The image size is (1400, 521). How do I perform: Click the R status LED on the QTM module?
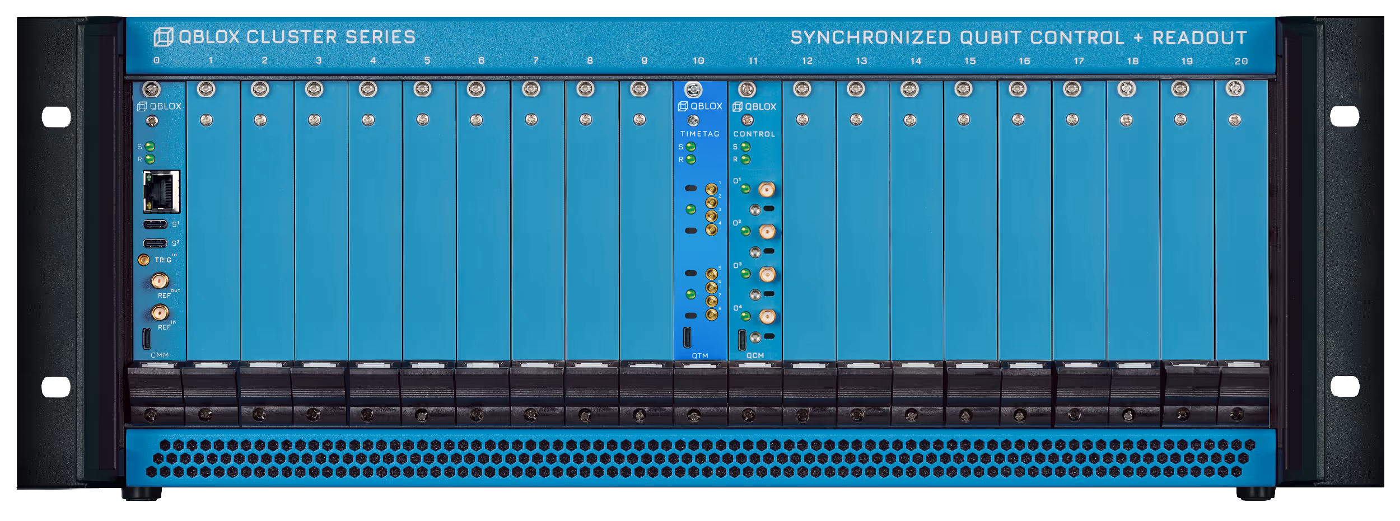pos(691,159)
